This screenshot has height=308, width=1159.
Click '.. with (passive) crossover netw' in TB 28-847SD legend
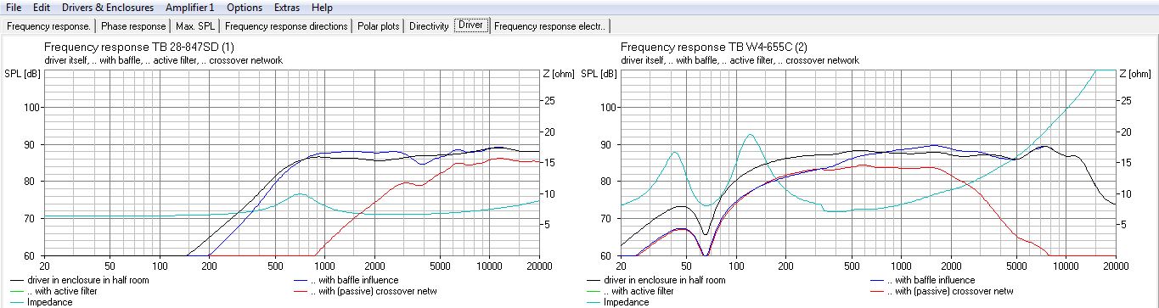click(374, 291)
